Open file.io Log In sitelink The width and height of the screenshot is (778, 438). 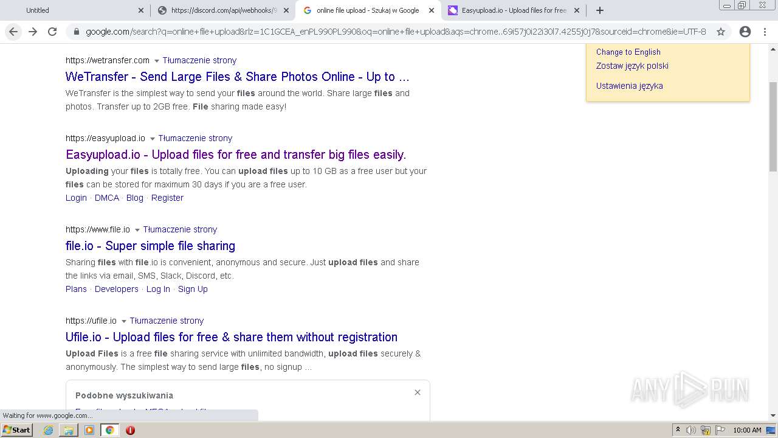point(158,289)
